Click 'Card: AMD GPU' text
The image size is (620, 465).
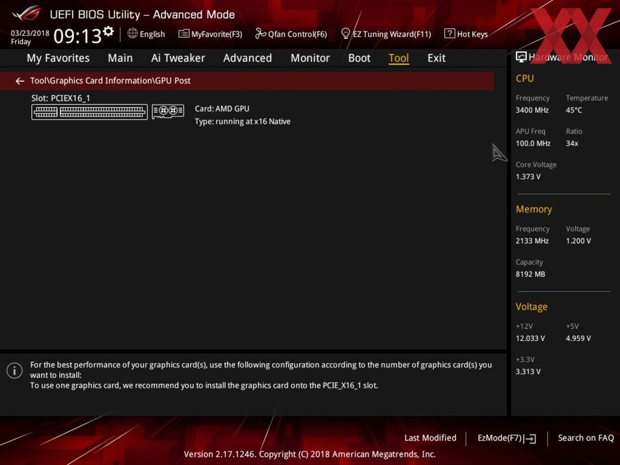(222, 109)
